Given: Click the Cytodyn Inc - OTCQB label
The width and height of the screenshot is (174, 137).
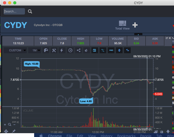Looking at the screenshot, I should [x=48, y=25].
